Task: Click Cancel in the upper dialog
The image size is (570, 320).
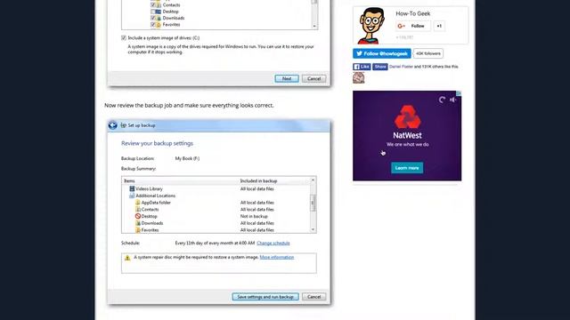Action: pos(313,79)
